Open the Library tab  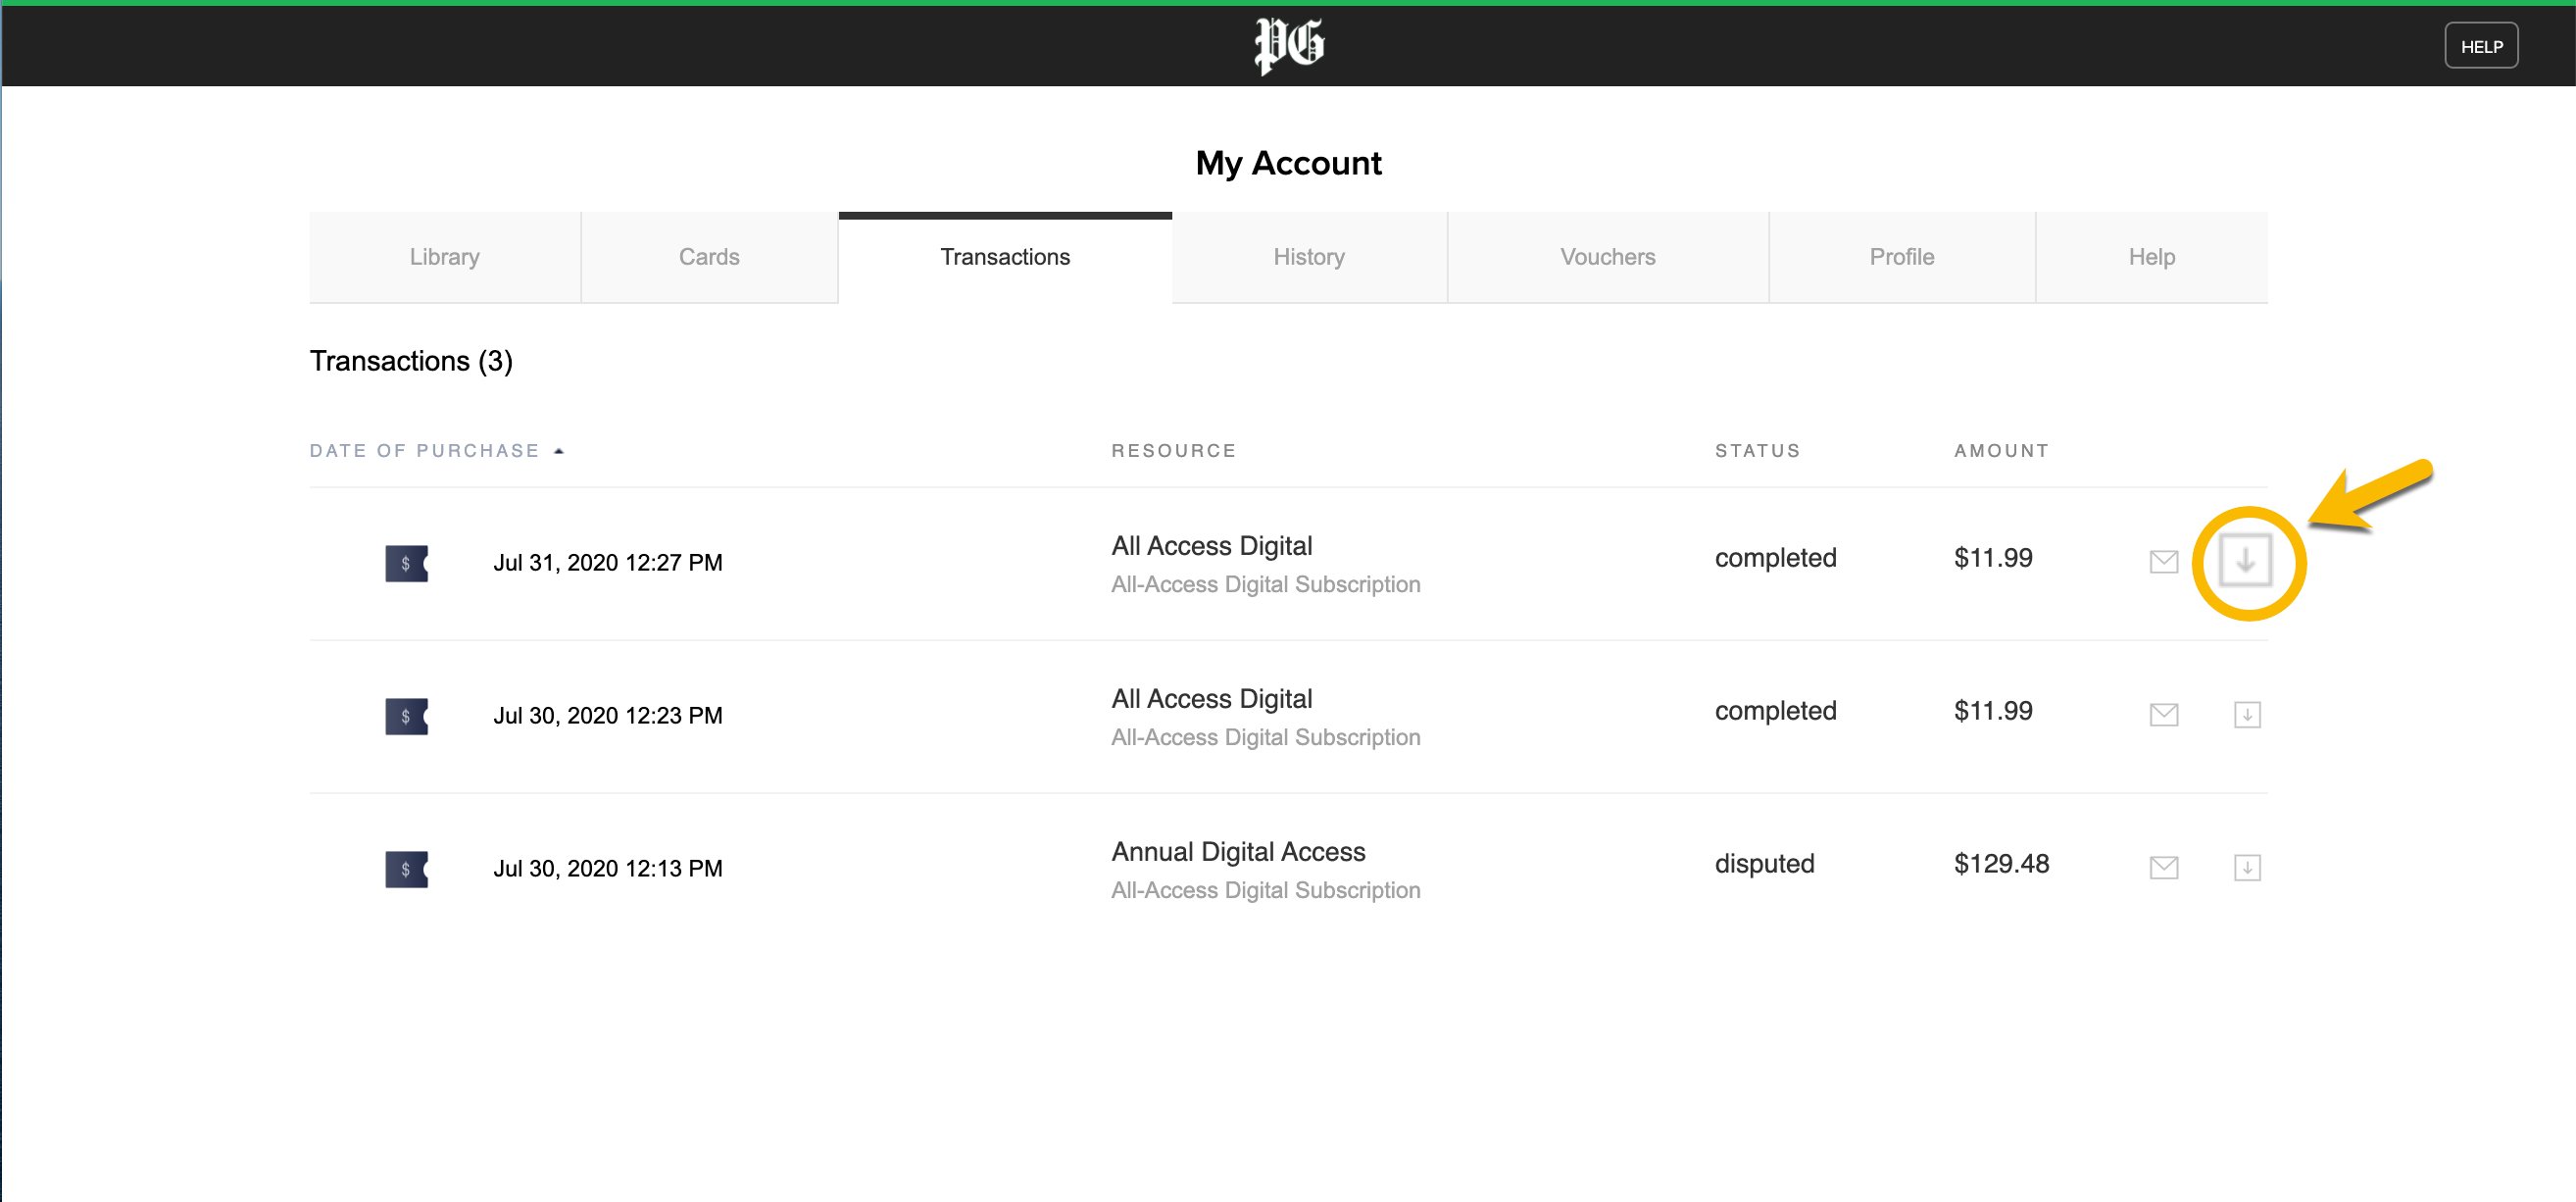[x=444, y=257]
